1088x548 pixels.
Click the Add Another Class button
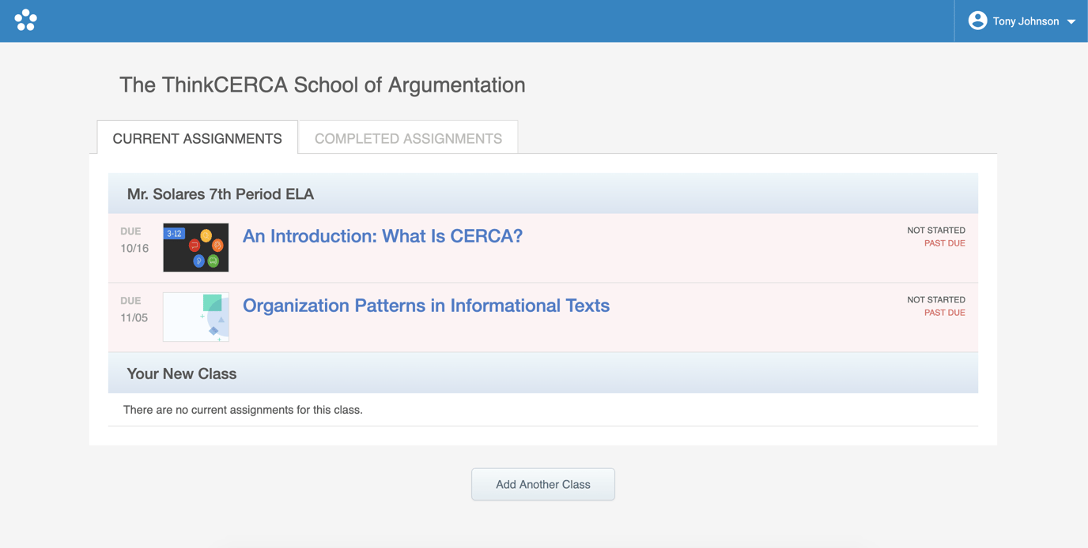pyautogui.click(x=543, y=484)
